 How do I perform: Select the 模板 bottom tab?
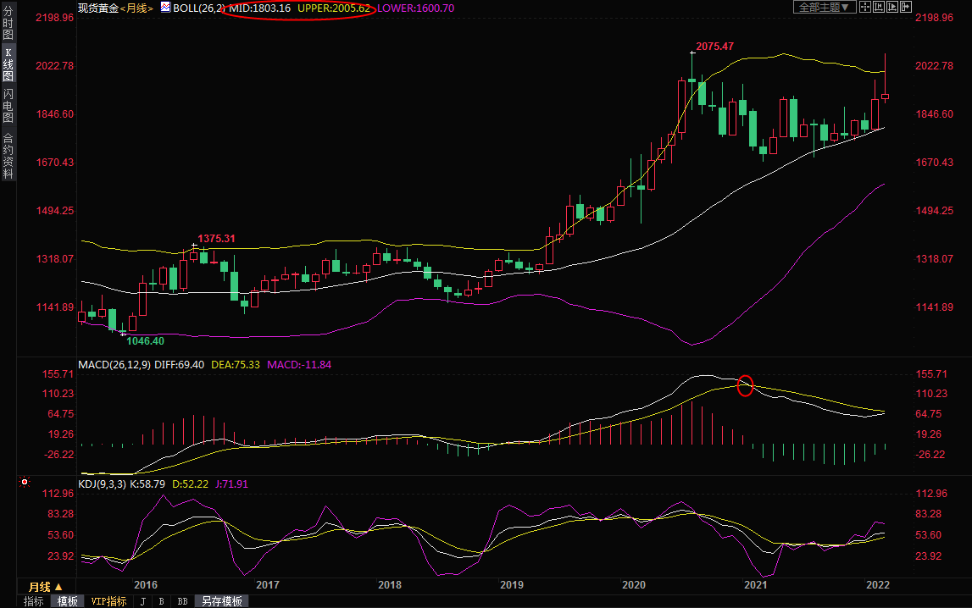tap(68, 601)
